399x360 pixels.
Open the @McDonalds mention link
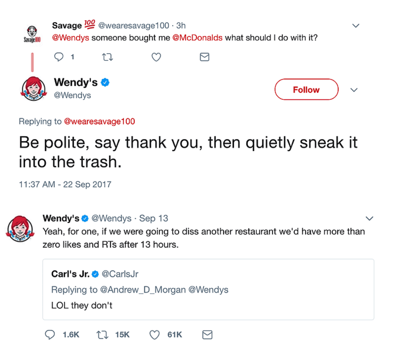click(x=198, y=37)
